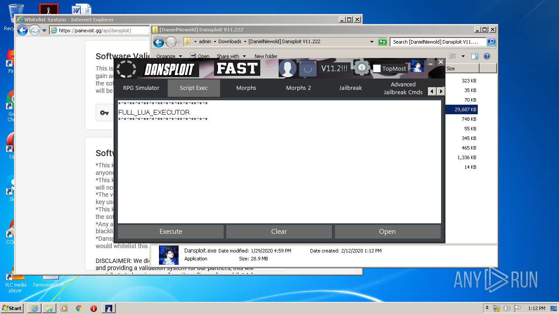Image resolution: width=559 pixels, height=314 pixels.
Task: Click the Explorer search magnifier icon
Action: (x=491, y=42)
